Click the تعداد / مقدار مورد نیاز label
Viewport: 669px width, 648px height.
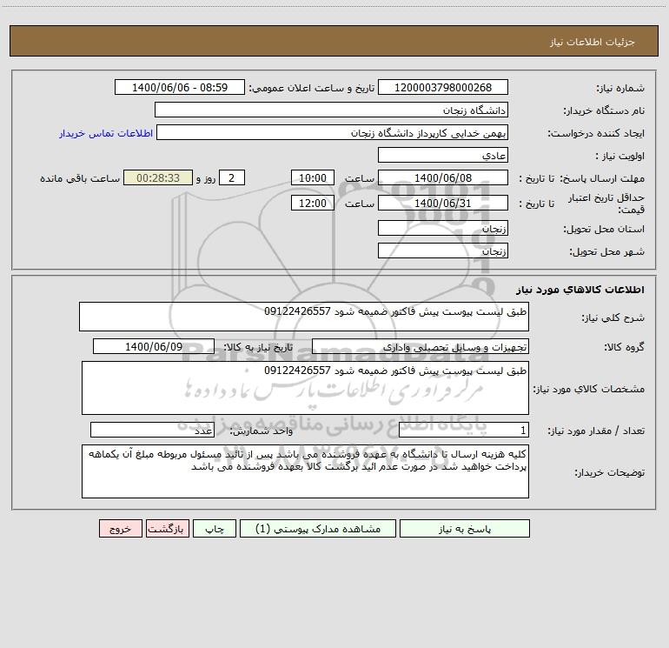pyautogui.click(x=597, y=431)
